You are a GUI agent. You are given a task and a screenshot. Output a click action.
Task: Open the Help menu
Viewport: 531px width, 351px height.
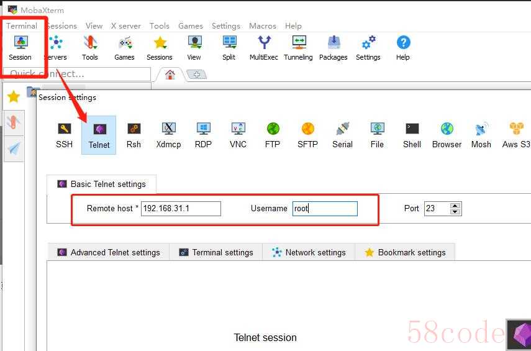(293, 25)
